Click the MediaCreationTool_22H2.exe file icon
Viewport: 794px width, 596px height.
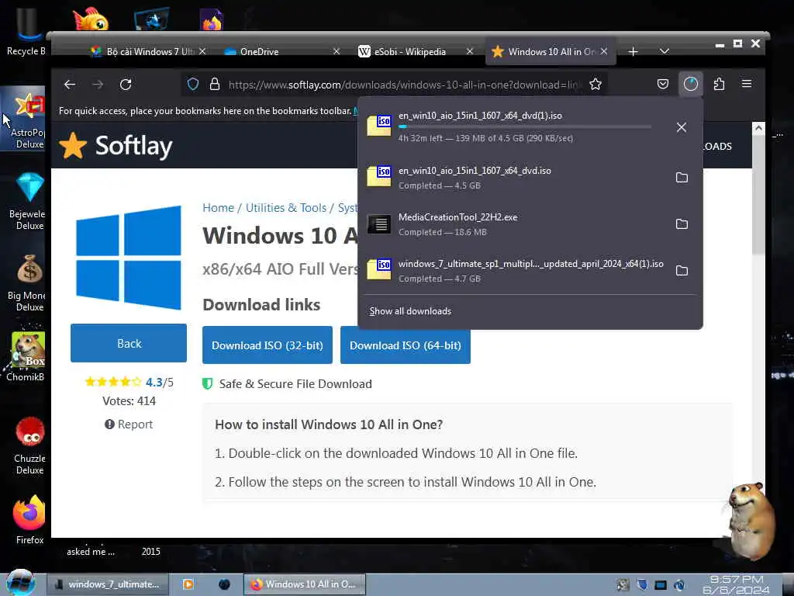378,224
